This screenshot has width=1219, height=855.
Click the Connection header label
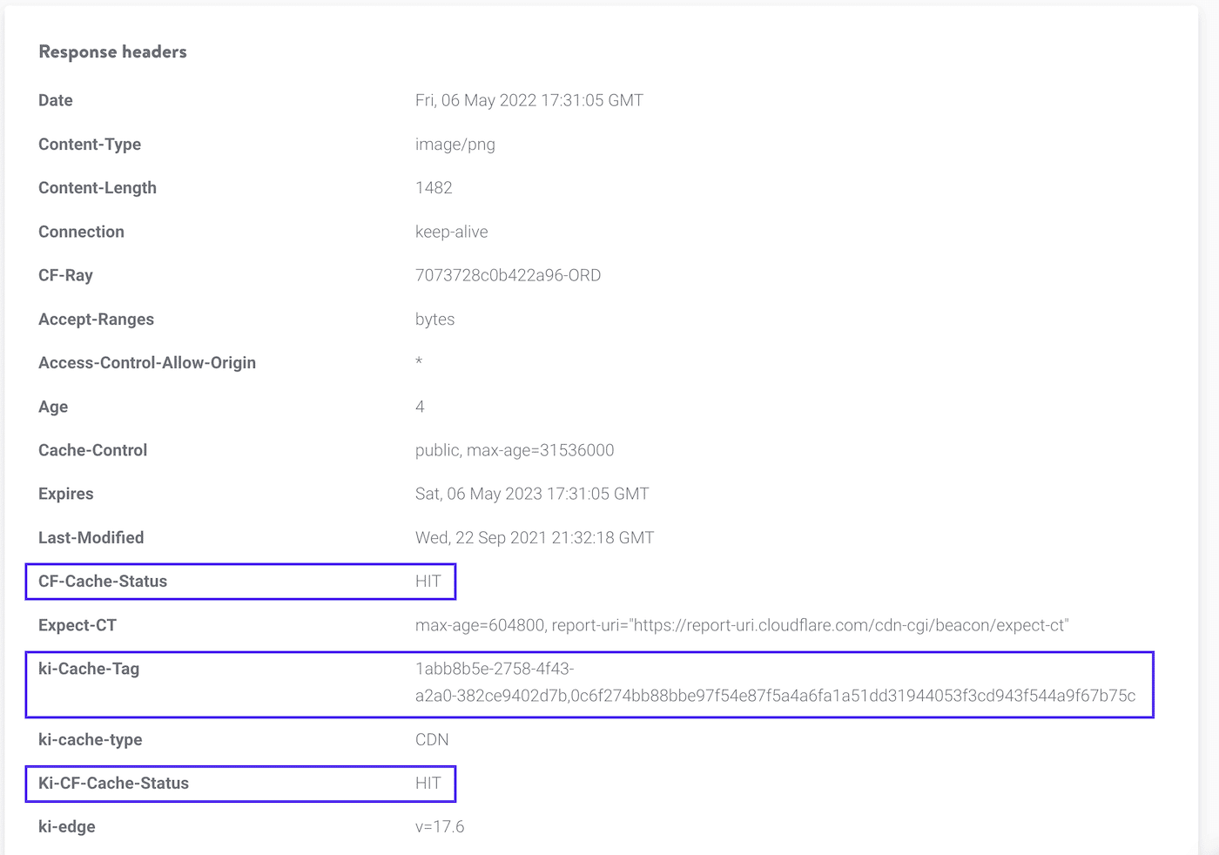click(x=81, y=232)
